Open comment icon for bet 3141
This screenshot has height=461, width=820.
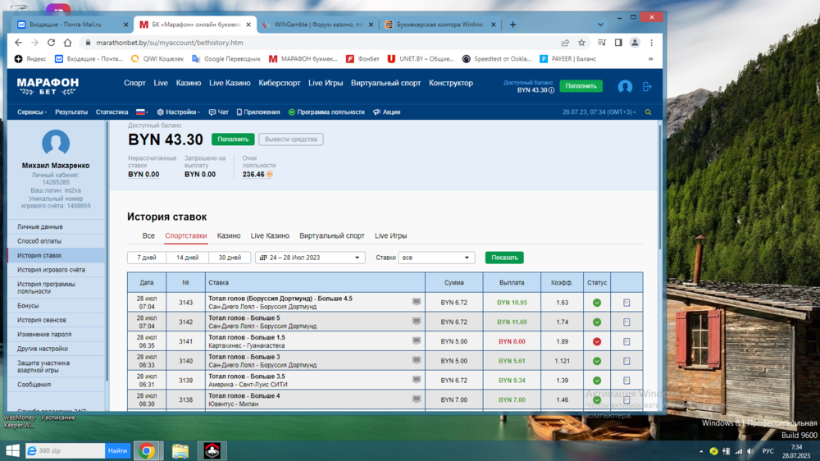coord(417,340)
